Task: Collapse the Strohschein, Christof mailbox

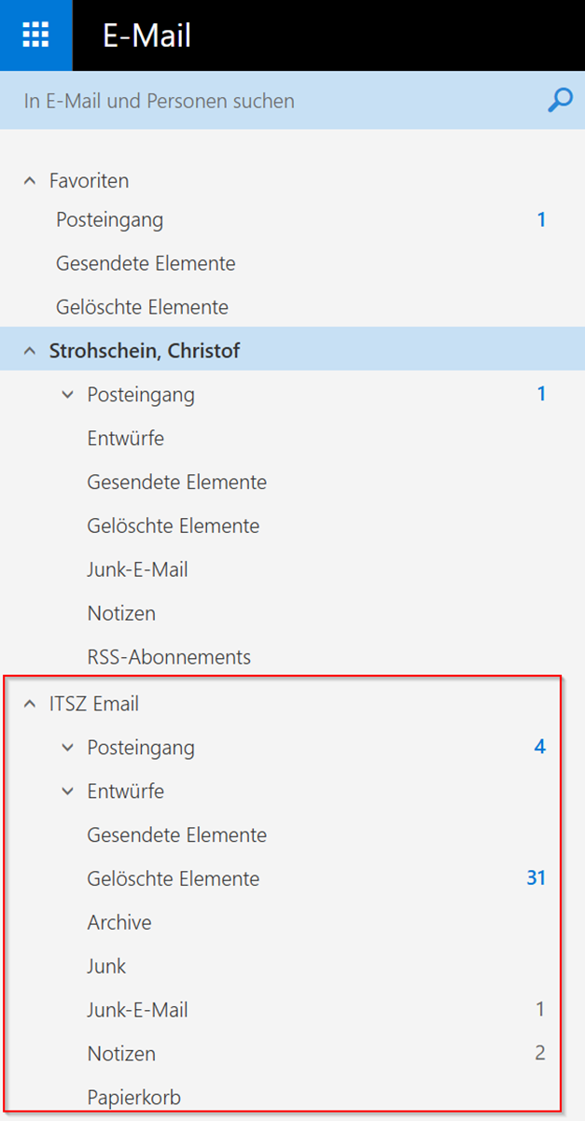Action: (30, 351)
